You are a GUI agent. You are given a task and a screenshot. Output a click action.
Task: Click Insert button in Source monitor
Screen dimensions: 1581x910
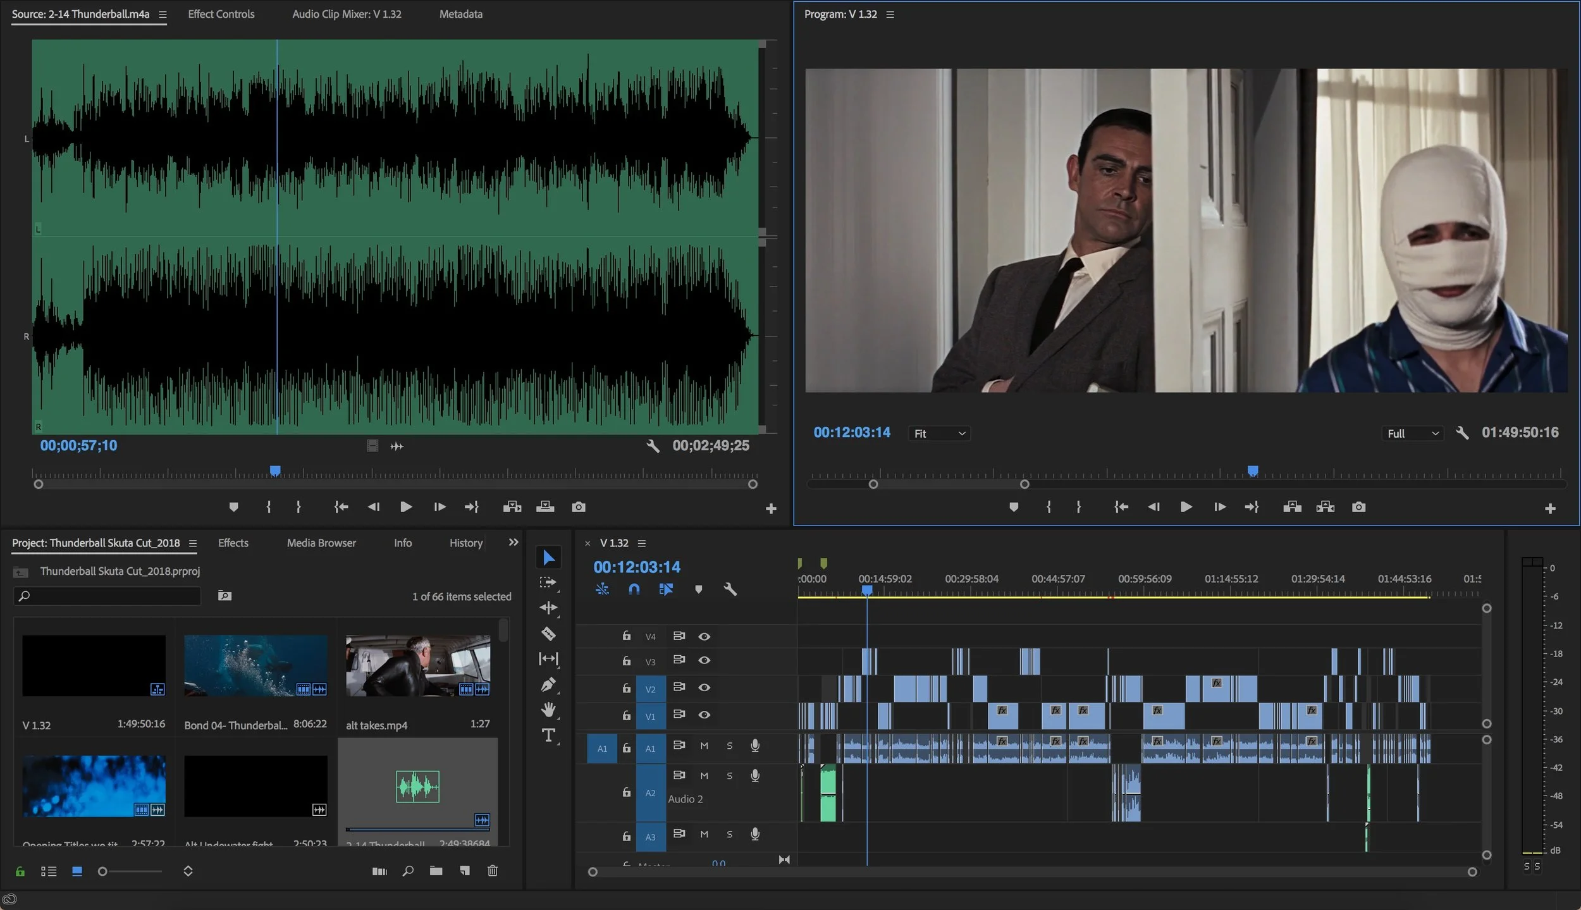(x=512, y=507)
